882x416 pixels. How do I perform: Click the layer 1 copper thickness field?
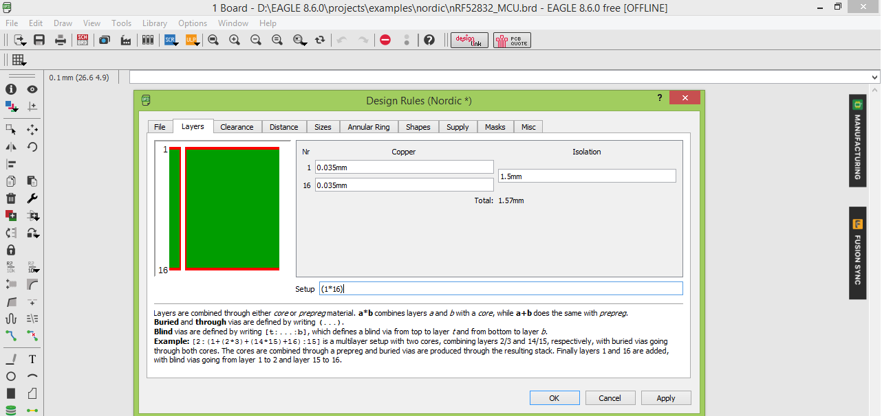[x=405, y=167]
